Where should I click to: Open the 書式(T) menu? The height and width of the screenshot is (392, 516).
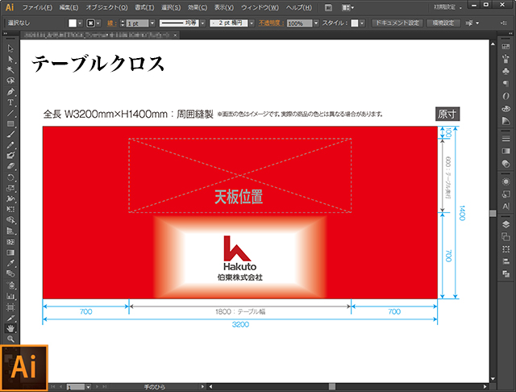144,7
